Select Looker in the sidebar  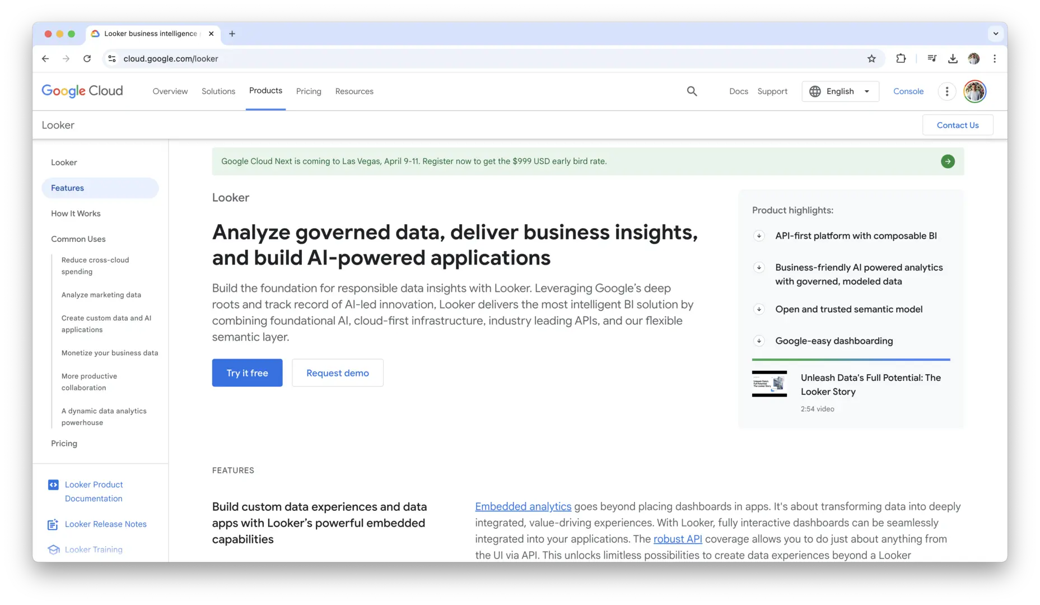point(64,162)
